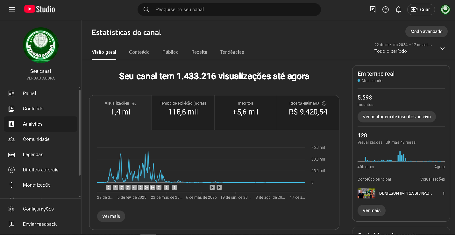455x235 pixels.
Task: Click the 5.593 subscriber count
Action: [x=365, y=98]
